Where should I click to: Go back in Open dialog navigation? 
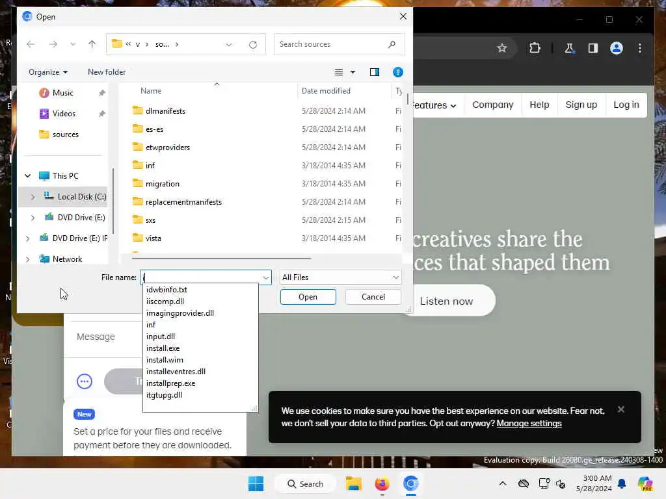(x=31, y=44)
